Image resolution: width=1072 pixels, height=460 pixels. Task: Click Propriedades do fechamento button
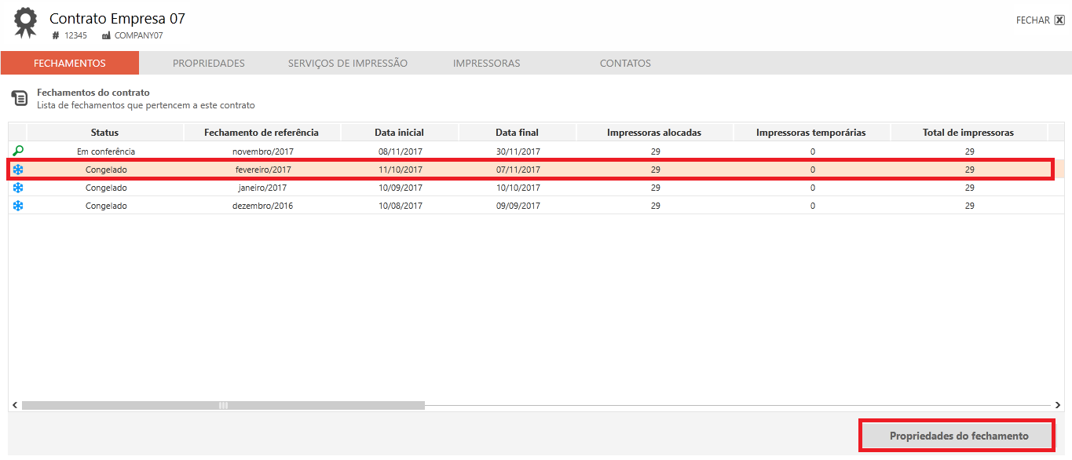(x=958, y=436)
